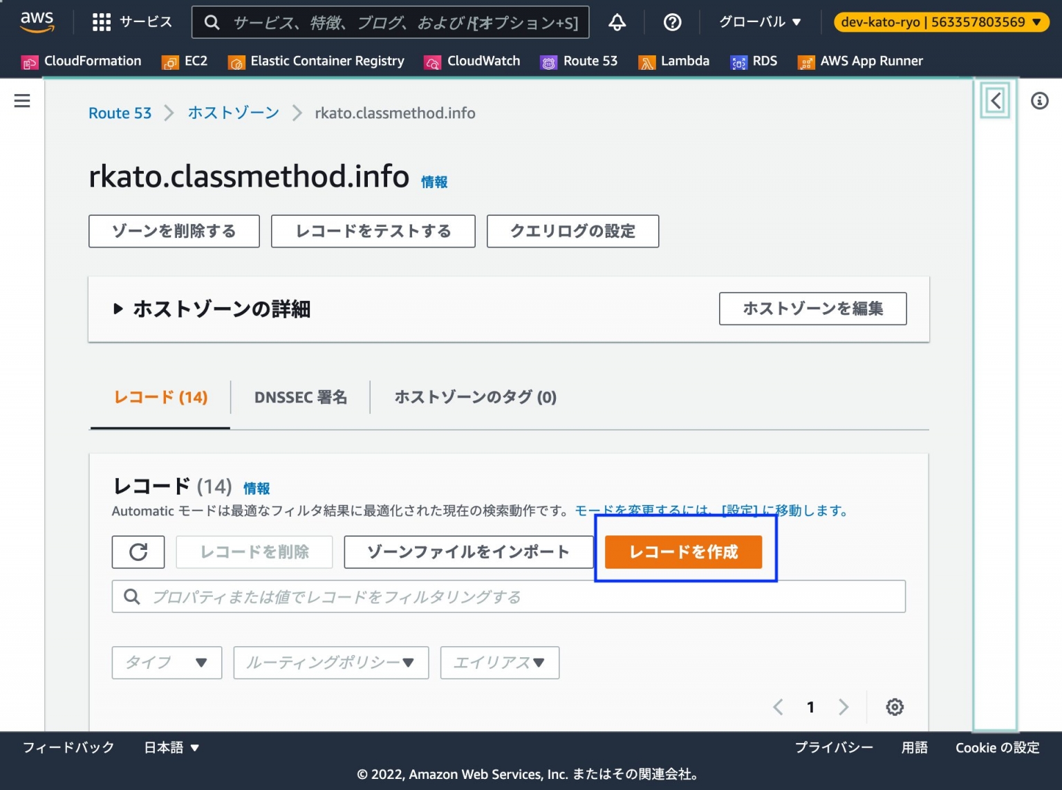Viewport: 1062px width, 790px height.
Task: Open the records table settings gear
Action: pyautogui.click(x=895, y=706)
